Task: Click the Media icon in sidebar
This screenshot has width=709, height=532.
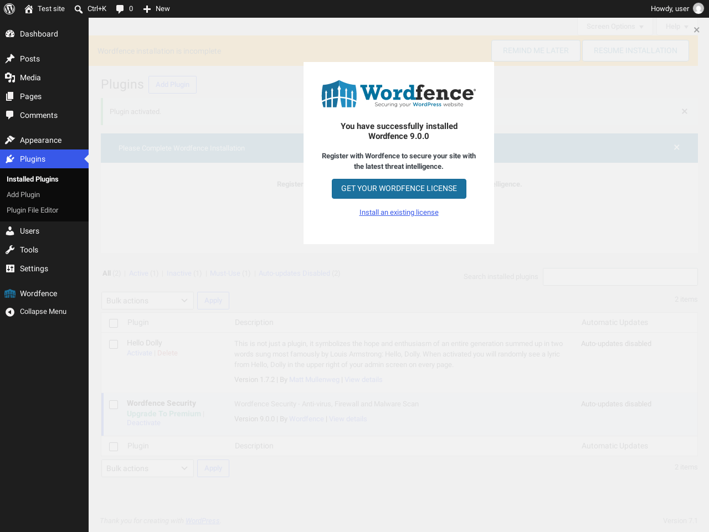Action: coord(10,78)
